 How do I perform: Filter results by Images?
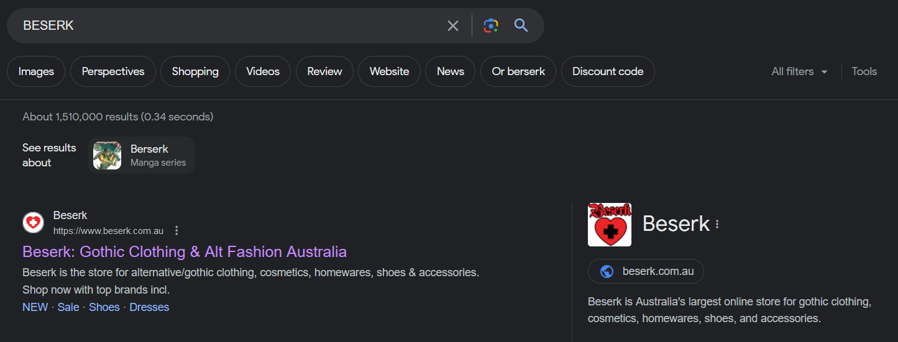pos(36,71)
